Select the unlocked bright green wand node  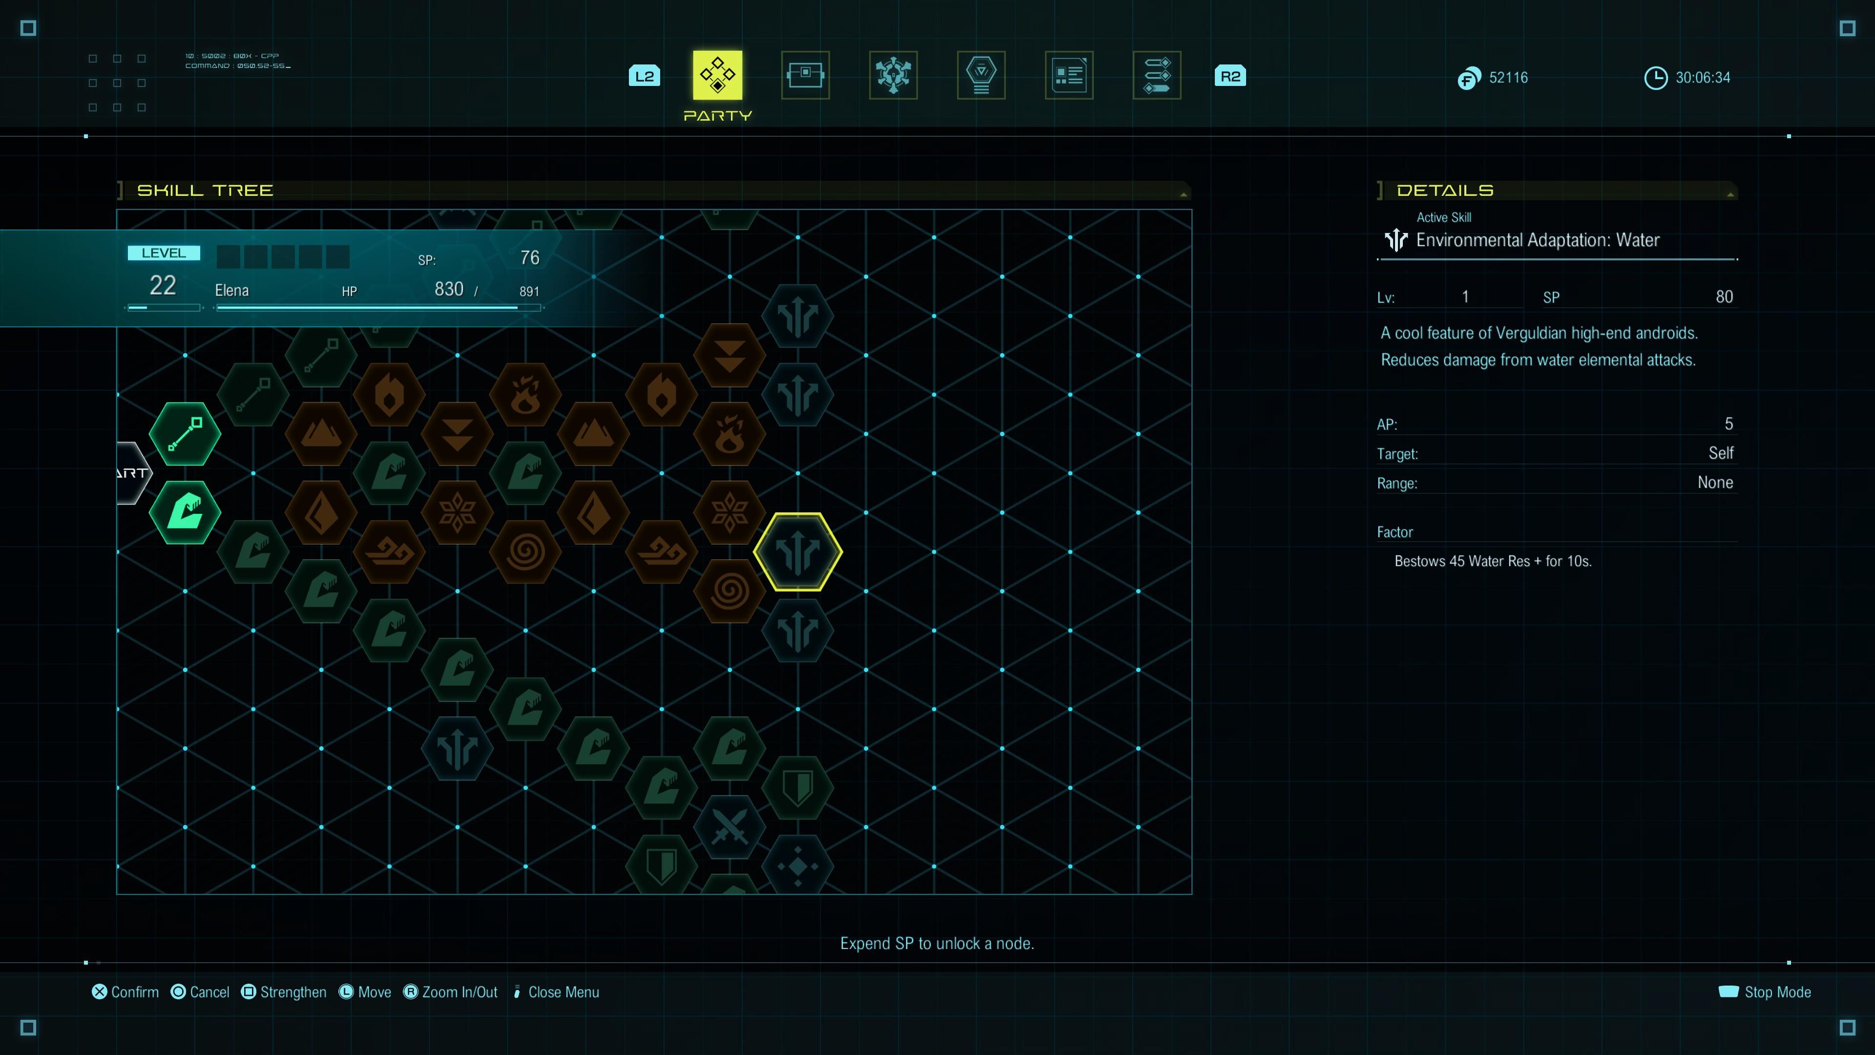coord(185,434)
